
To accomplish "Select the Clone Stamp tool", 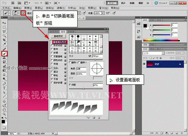I will click(4, 58).
